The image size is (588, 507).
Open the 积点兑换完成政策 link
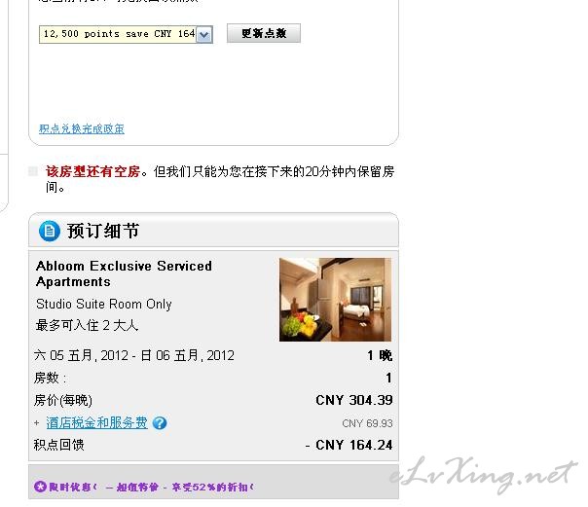pos(82,128)
